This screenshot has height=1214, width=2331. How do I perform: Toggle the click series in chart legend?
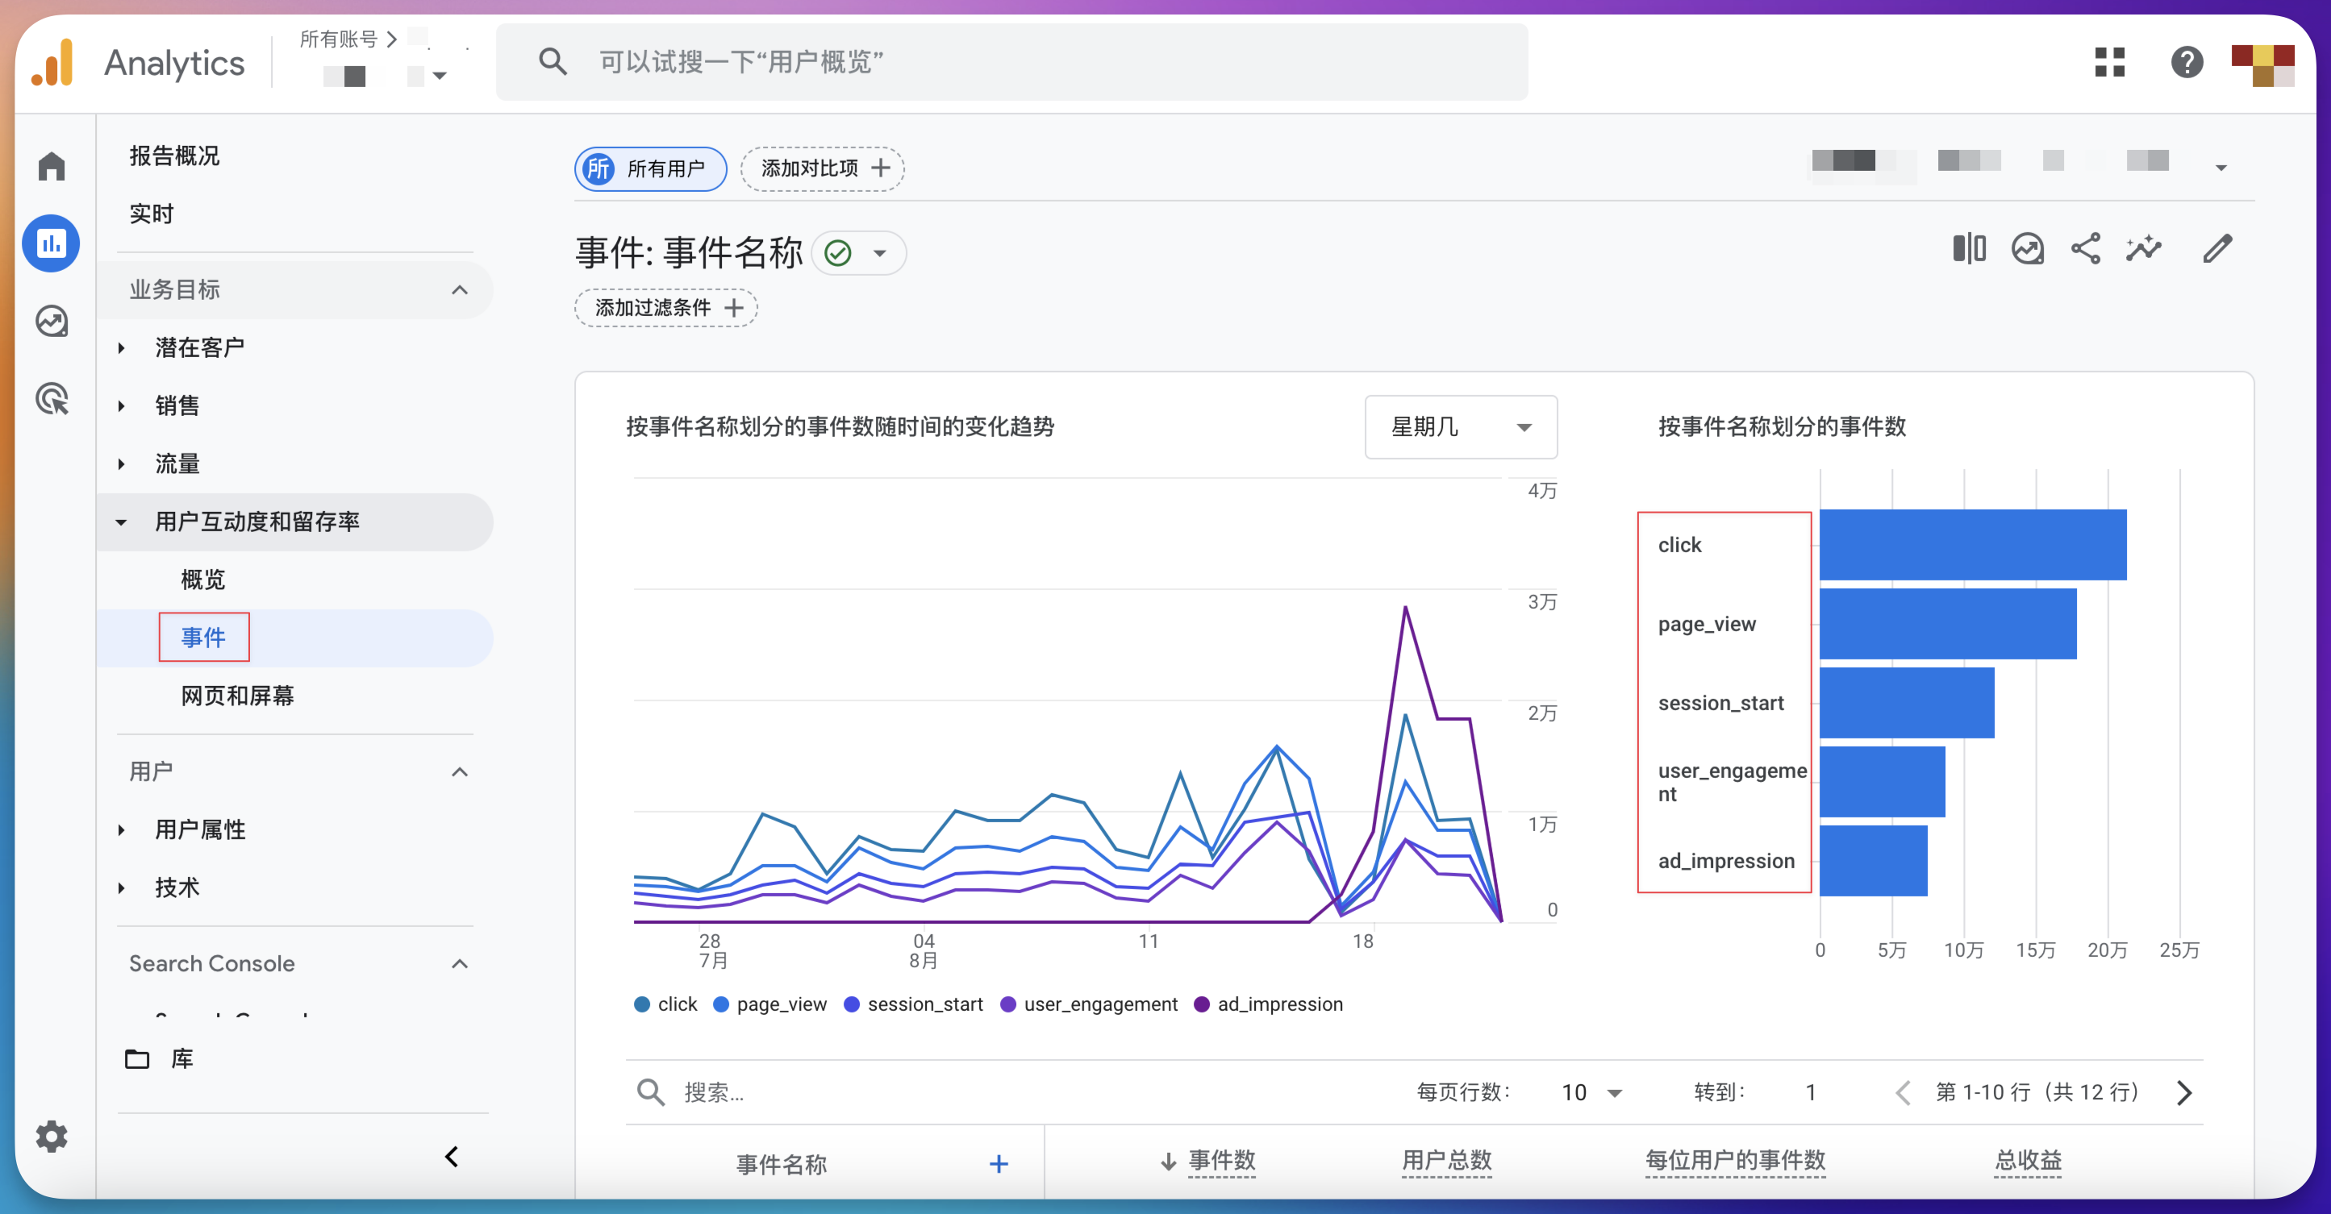(x=666, y=1004)
